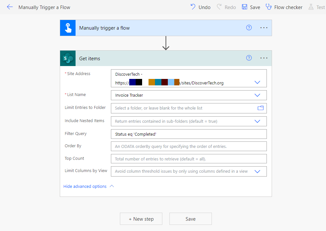The height and width of the screenshot is (231, 326).
Task: Go back using the left arrow icon
Action: (x=10, y=7)
